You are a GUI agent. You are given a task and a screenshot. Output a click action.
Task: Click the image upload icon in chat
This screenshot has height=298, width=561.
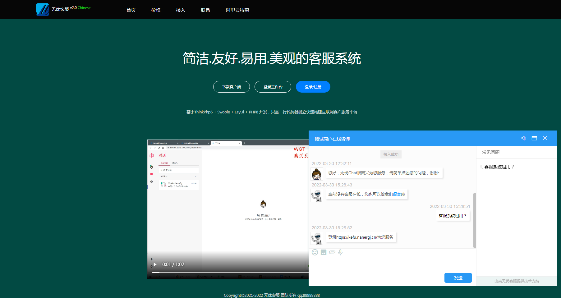coord(324,252)
